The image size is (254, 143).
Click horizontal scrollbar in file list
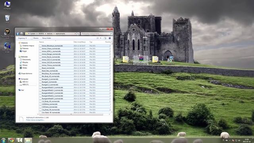(x=71, y=114)
